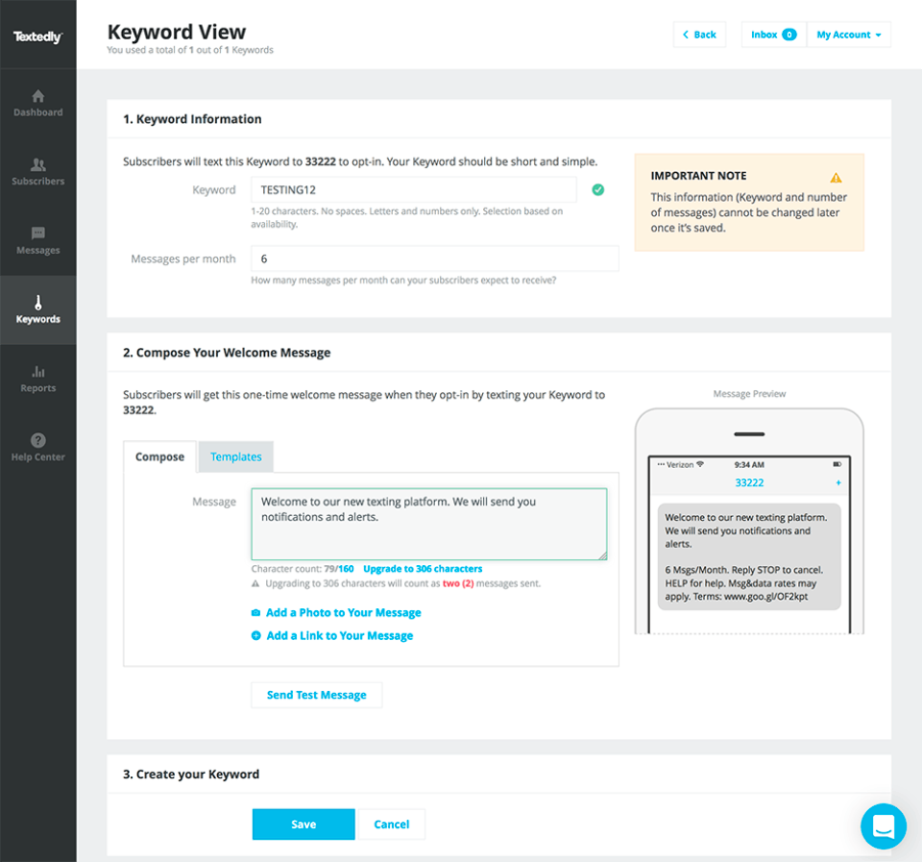This screenshot has width=922, height=862.
Task: Select the Compose tab
Action: [159, 456]
